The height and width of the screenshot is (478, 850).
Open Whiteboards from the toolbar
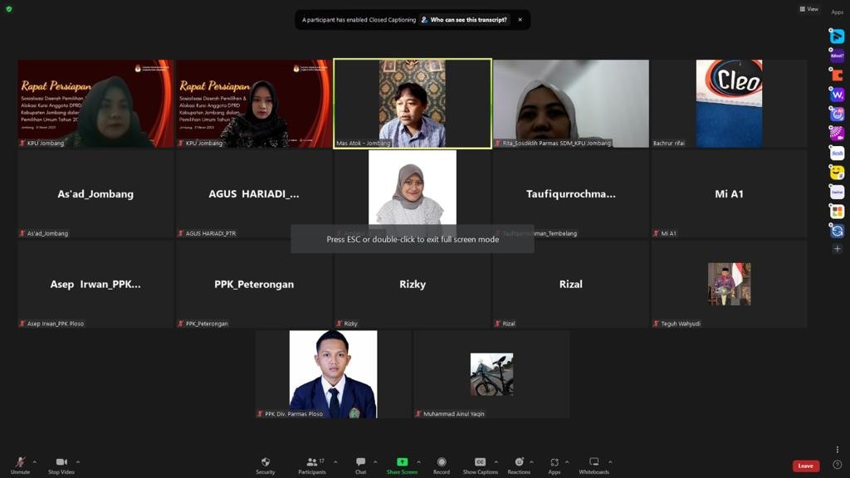(594, 463)
